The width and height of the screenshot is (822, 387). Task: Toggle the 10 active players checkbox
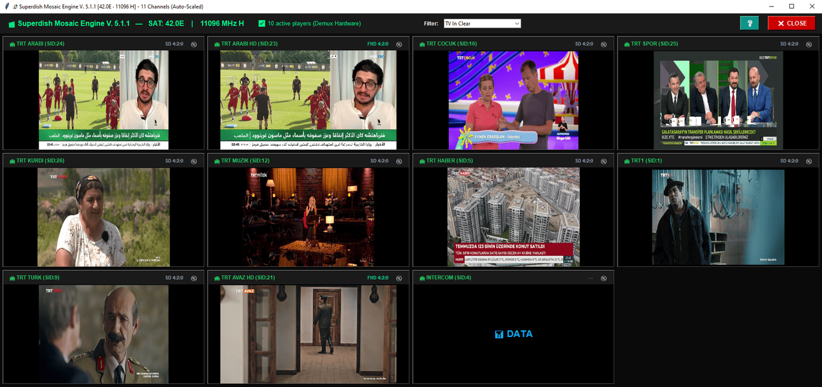(262, 24)
